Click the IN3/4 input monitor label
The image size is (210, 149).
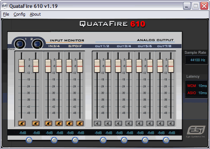point(54,46)
